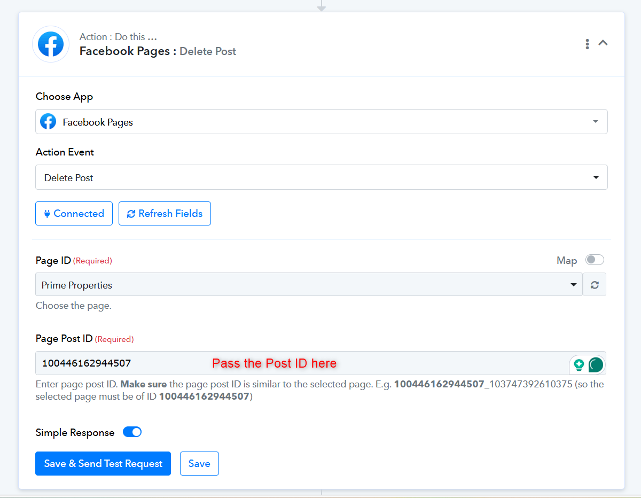Enable the Map toggle for Page ID
This screenshot has height=498, width=641.
[x=594, y=260]
